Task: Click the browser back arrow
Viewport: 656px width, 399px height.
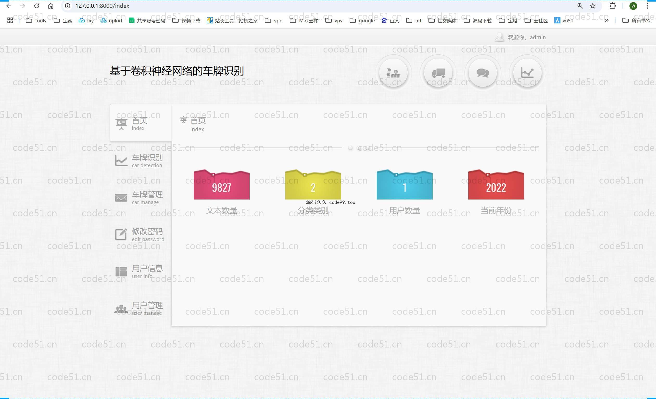Action: click(9, 6)
